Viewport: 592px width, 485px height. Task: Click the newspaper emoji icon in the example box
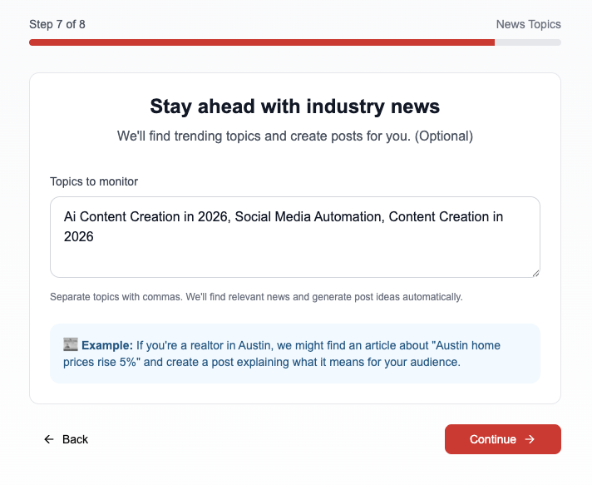(x=71, y=345)
